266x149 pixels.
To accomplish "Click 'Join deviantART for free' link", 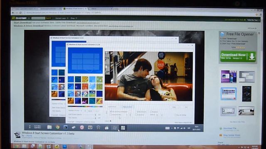I will 235,20.
